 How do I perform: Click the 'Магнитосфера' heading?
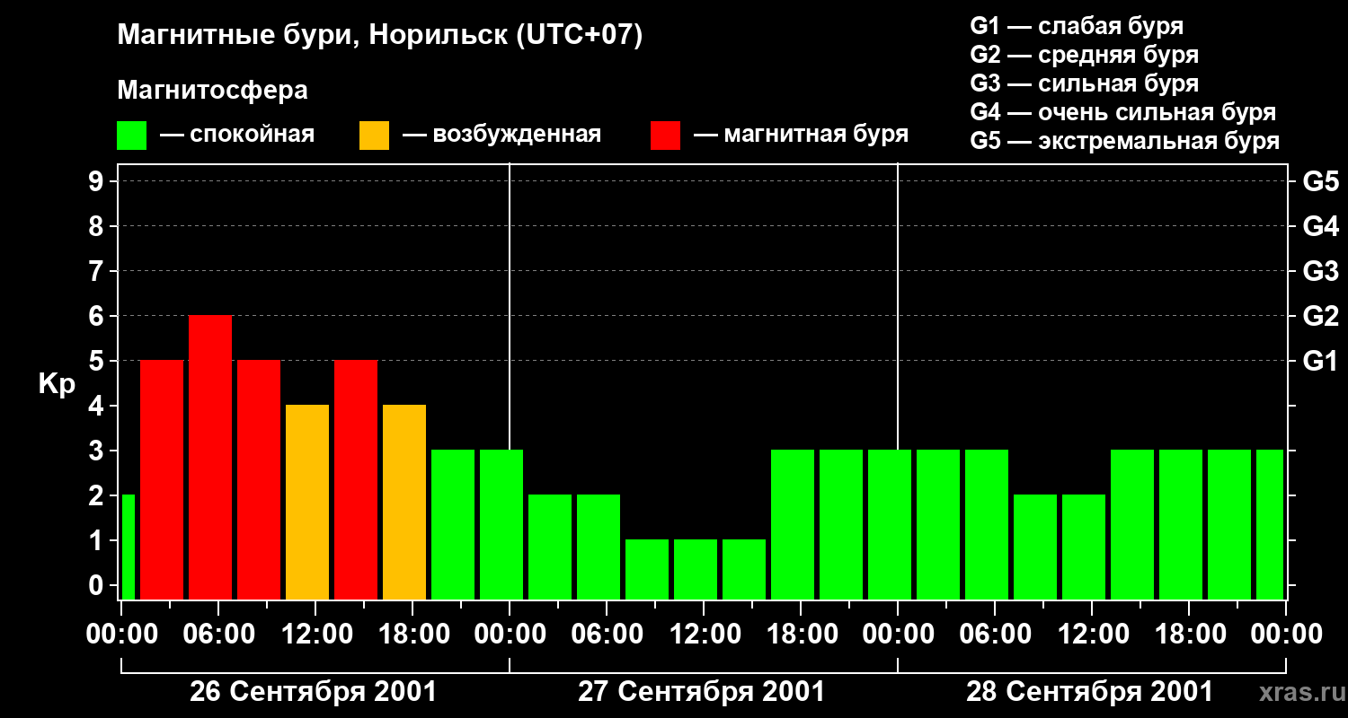click(212, 91)
